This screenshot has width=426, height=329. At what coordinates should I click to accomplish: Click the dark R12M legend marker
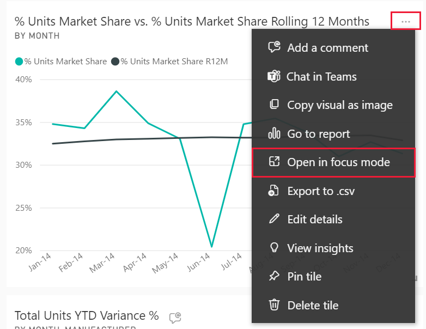[x=115, y=62]
